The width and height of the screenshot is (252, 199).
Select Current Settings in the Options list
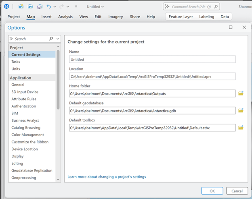tap(32, 54)
